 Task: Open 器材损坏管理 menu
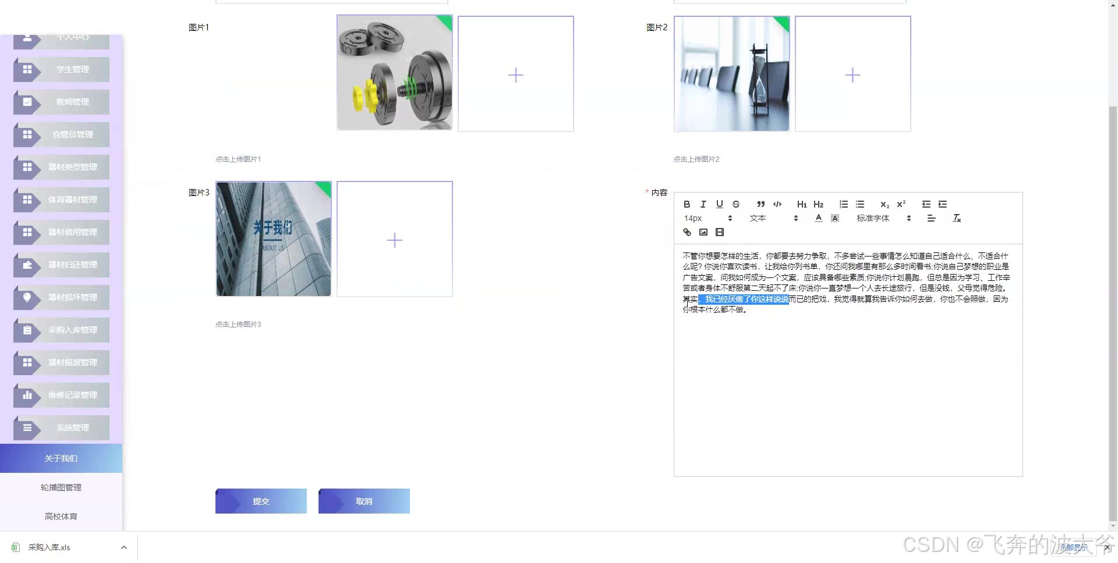[61, 297]
